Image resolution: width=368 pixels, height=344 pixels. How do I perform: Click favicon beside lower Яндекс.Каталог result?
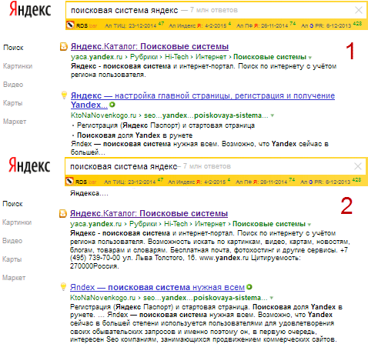point(63,213)
